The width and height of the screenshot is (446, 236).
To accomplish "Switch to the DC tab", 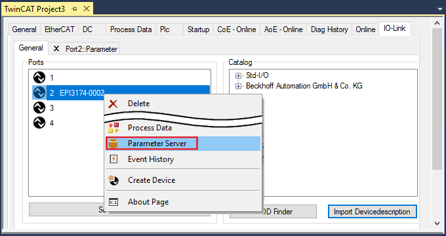I will pyautogui.click(x=92, y=29).
